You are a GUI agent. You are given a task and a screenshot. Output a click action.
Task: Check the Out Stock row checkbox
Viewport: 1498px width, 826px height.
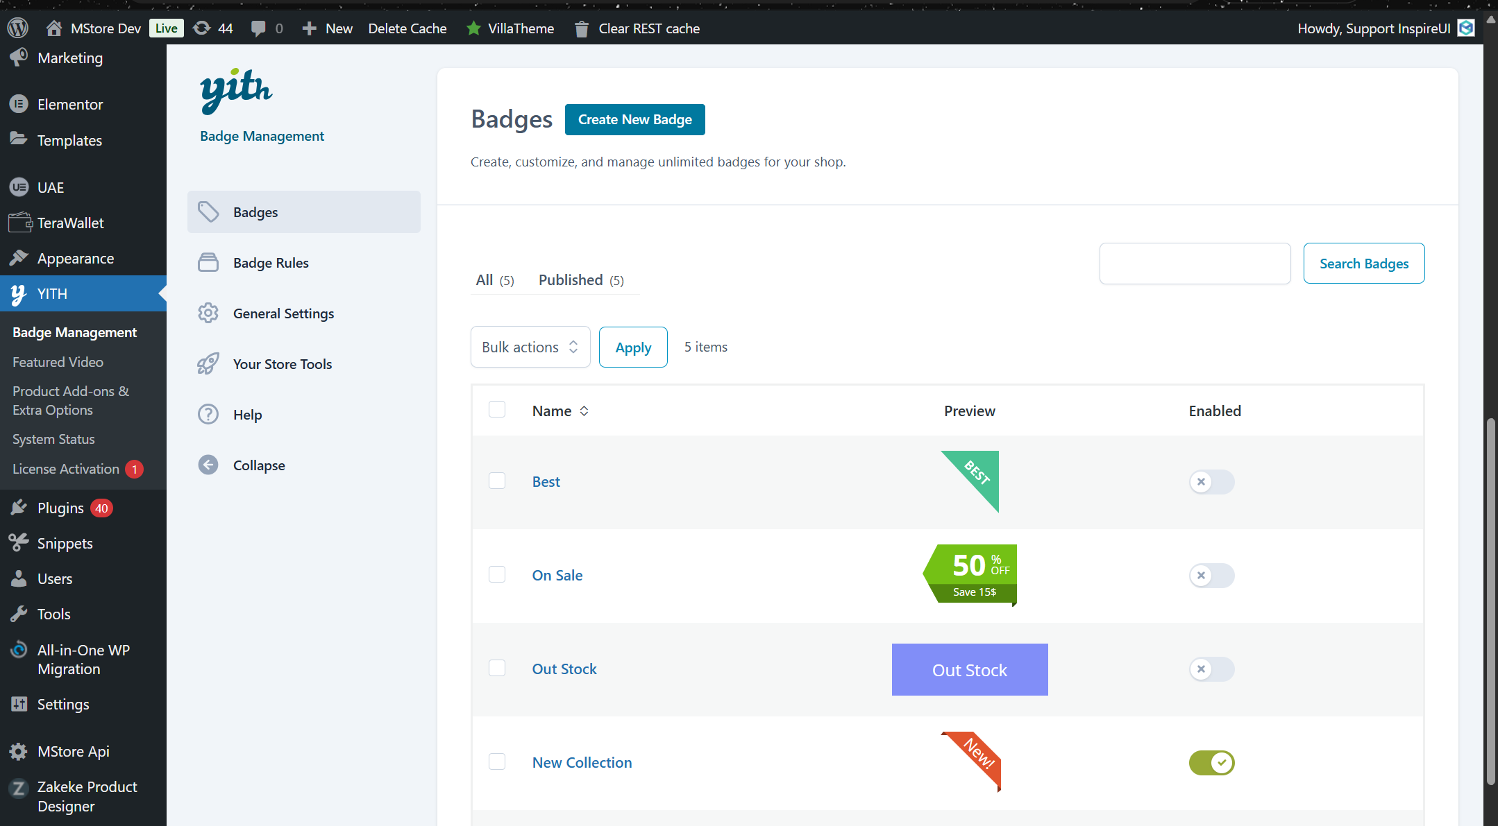pyautogui.click(x=497, y=668)
